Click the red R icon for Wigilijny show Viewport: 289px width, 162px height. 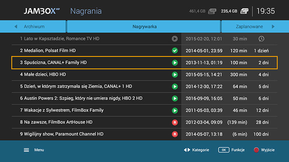click(175, 134)
